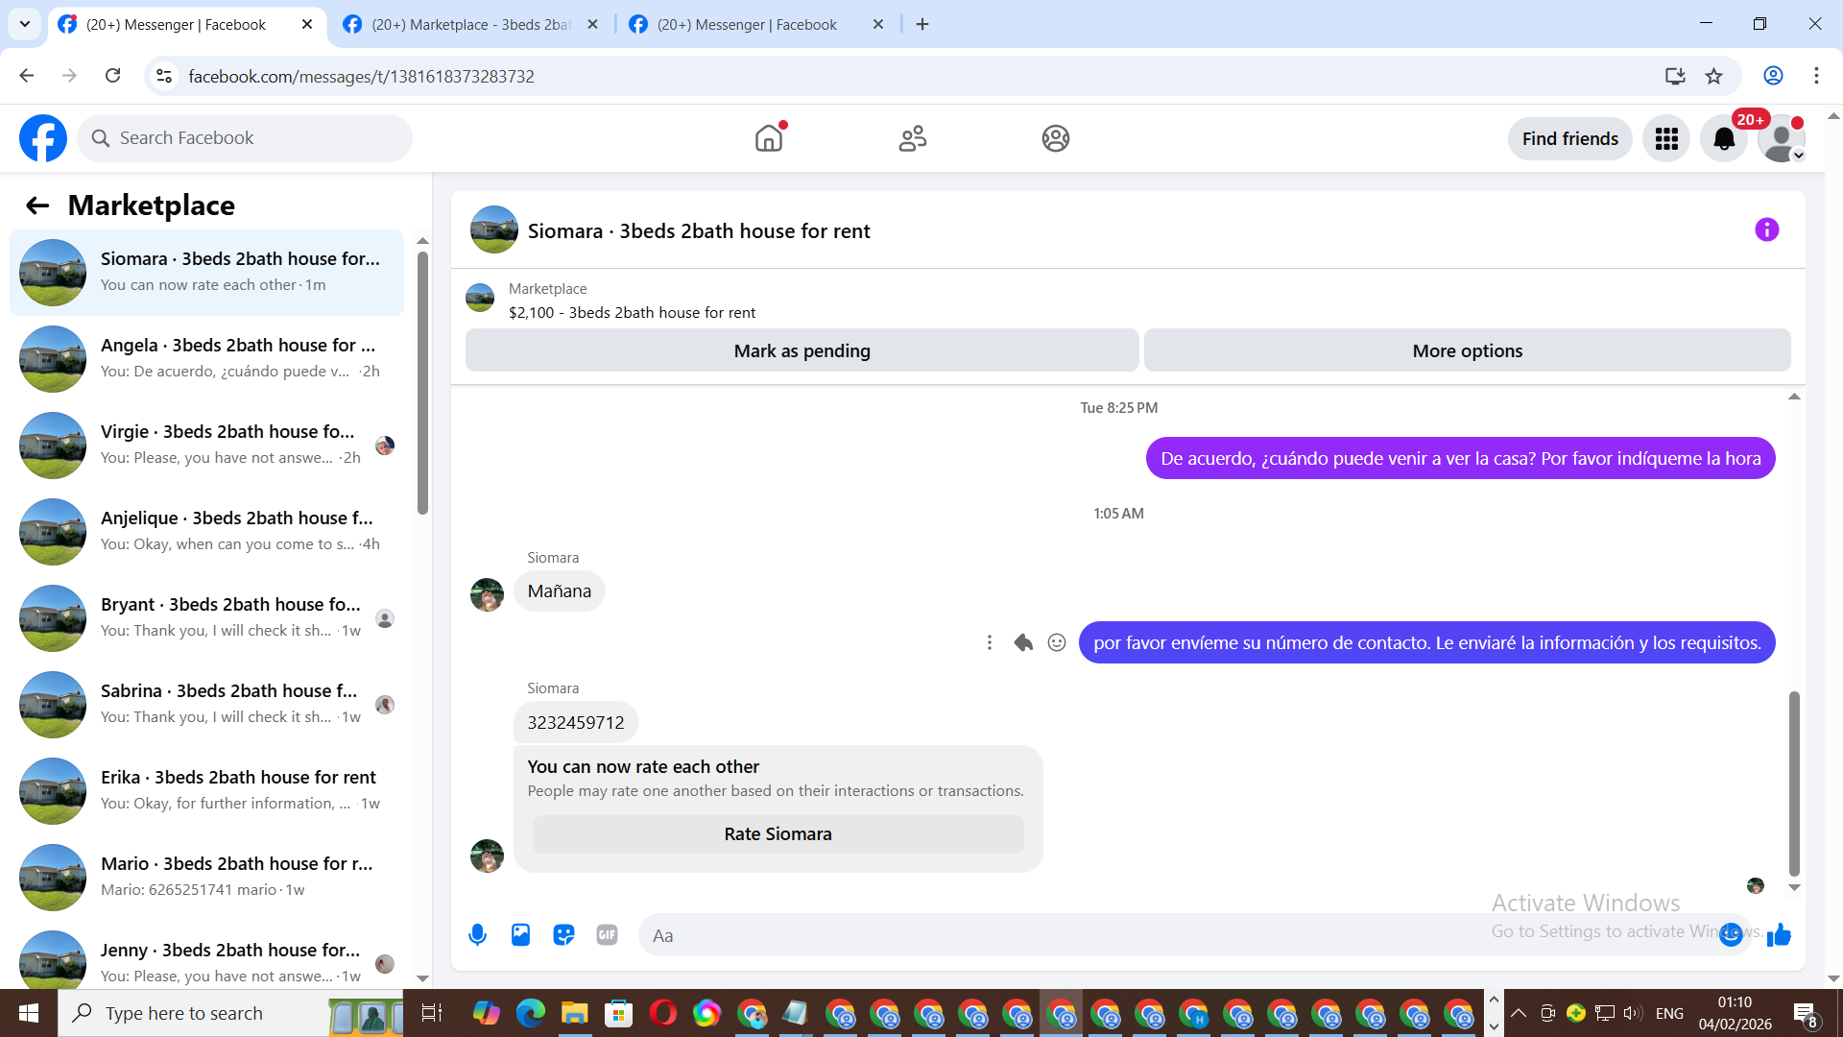
Task: Click the chat history scrollbar
Action: click(1793, 782)
